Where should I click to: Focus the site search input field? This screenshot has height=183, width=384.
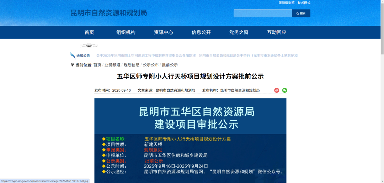pyautogui.click(x=263, y=13)
